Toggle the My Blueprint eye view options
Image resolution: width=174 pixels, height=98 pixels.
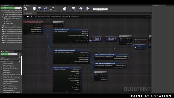[20, 54]
